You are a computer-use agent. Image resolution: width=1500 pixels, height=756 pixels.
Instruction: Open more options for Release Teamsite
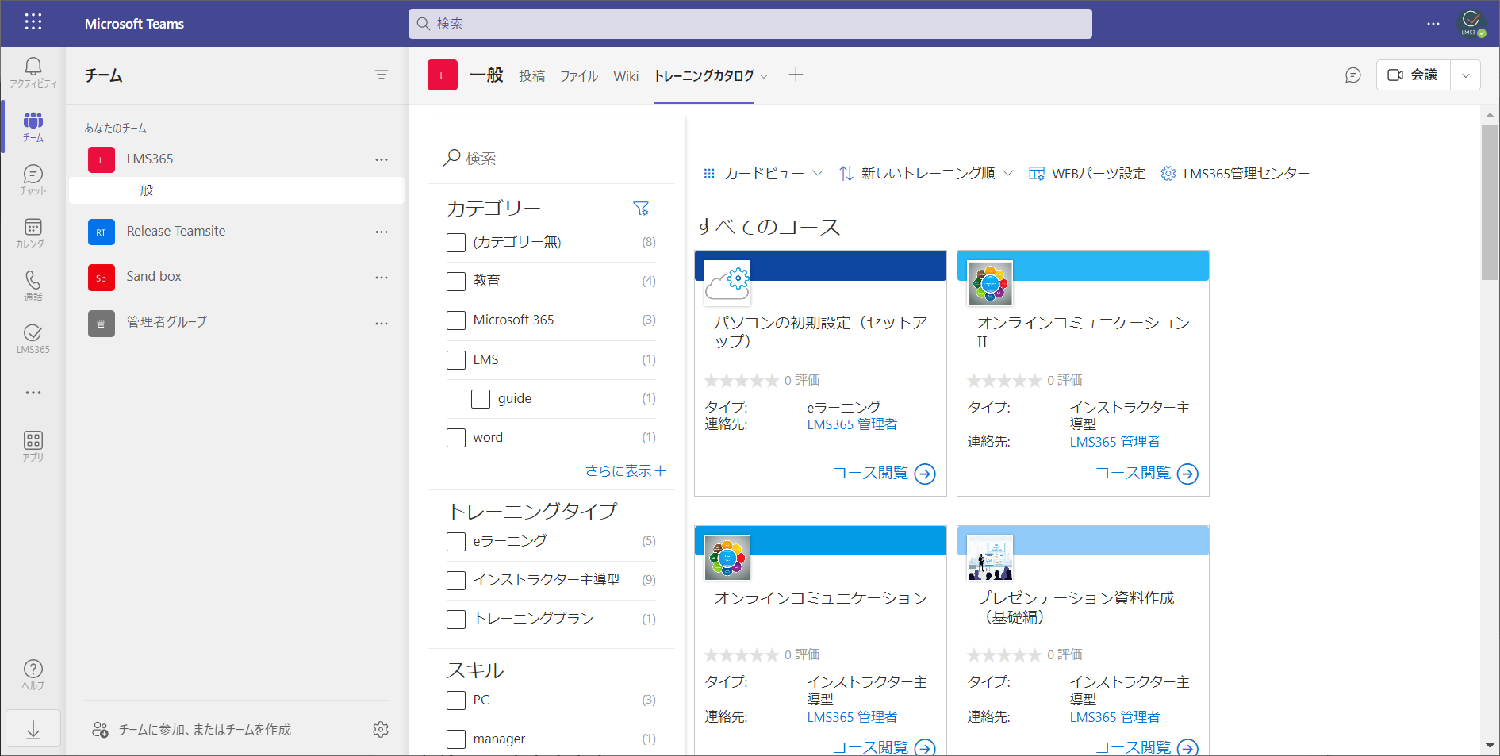382,232
